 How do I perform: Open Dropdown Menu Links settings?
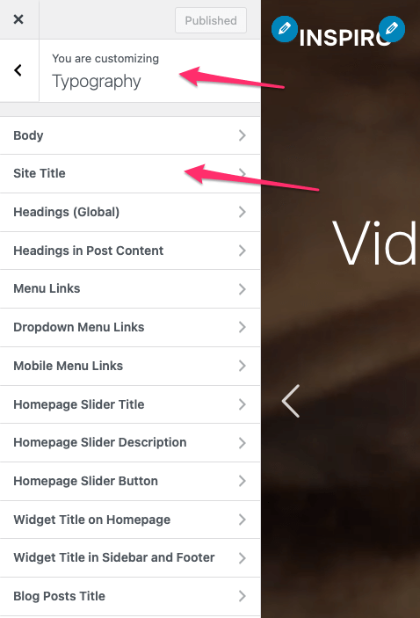click(130, 328)
